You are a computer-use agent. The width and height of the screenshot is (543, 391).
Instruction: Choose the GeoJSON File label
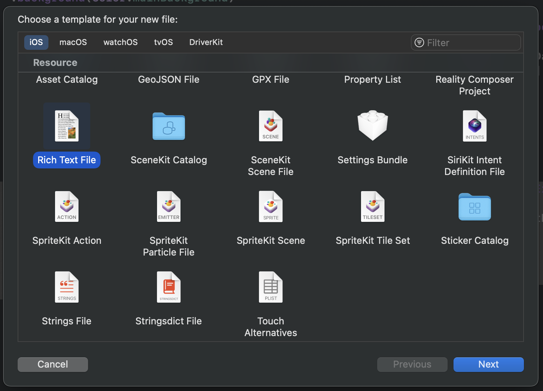(169, 79)
